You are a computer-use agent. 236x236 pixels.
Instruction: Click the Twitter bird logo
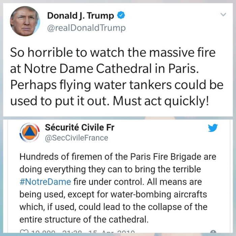213,128
